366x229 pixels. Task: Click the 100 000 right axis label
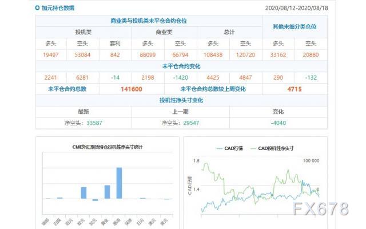coord(311,161)
